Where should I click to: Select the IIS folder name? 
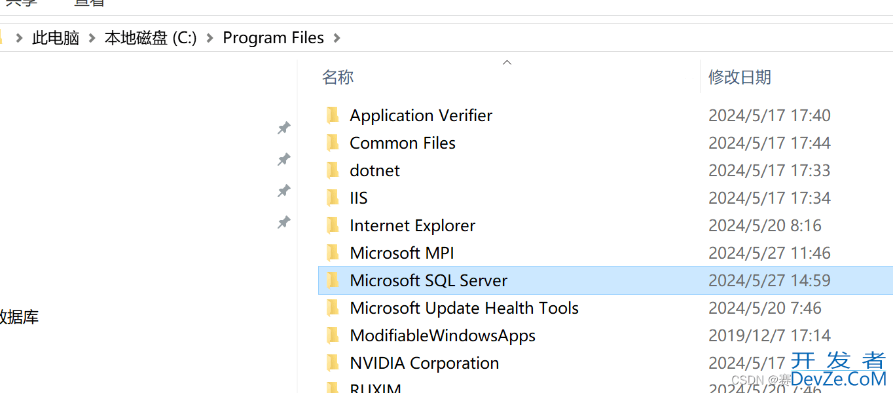[359, 198]
